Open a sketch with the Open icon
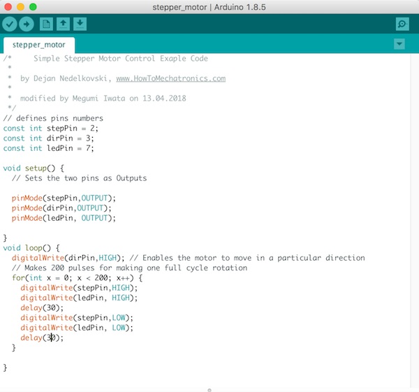The image size is (419, 392). pyautogui.click(x=63, y=24)
